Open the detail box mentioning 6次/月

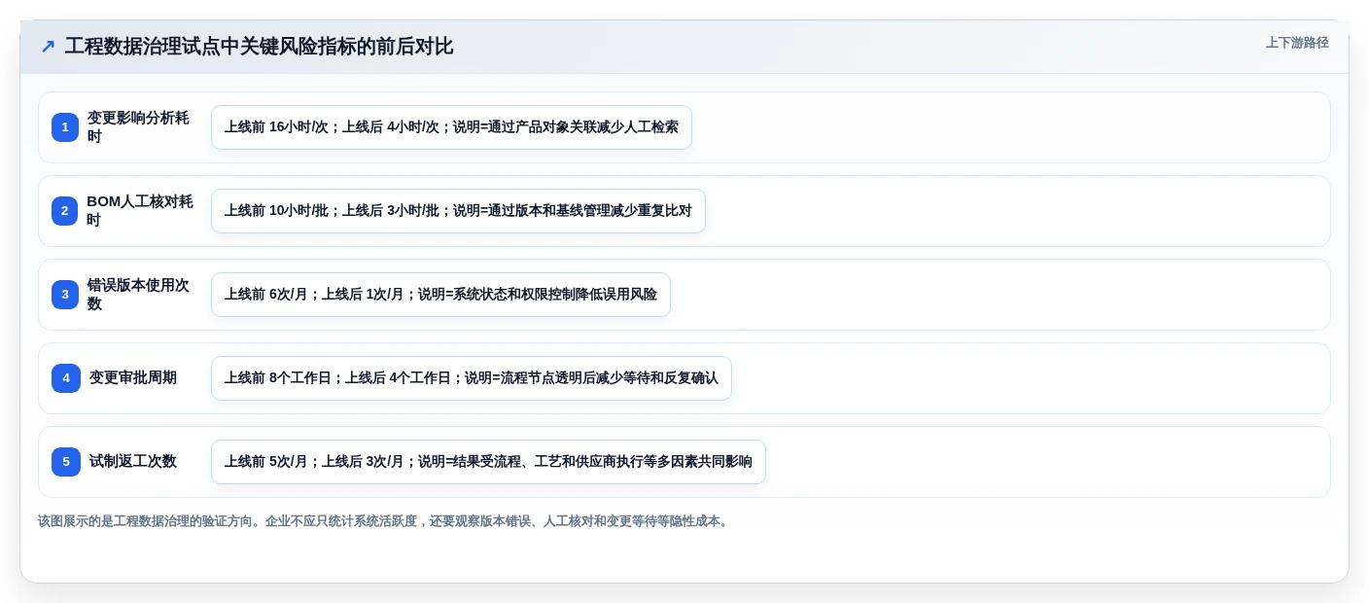pos(440,295)
